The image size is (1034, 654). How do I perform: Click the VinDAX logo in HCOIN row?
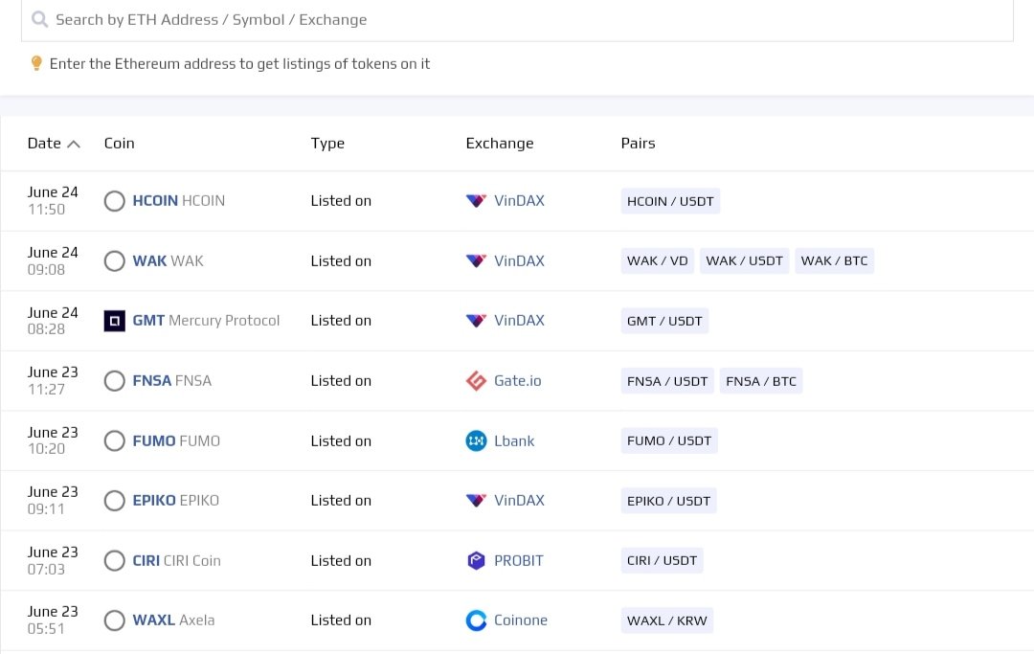point(476,201)
